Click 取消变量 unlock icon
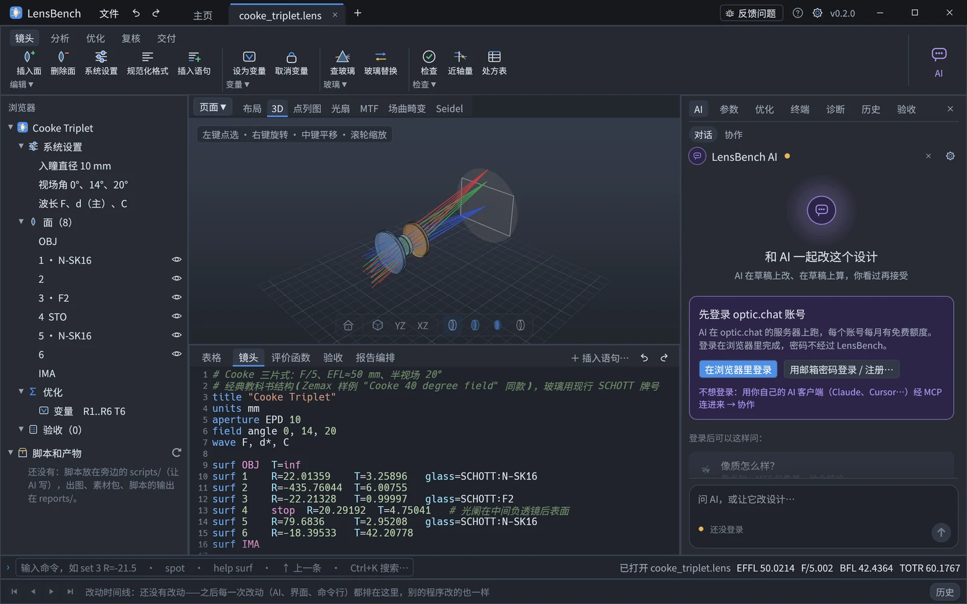Image resolution: width=967 pixels, height=604 pixels. tap(291, 57)
